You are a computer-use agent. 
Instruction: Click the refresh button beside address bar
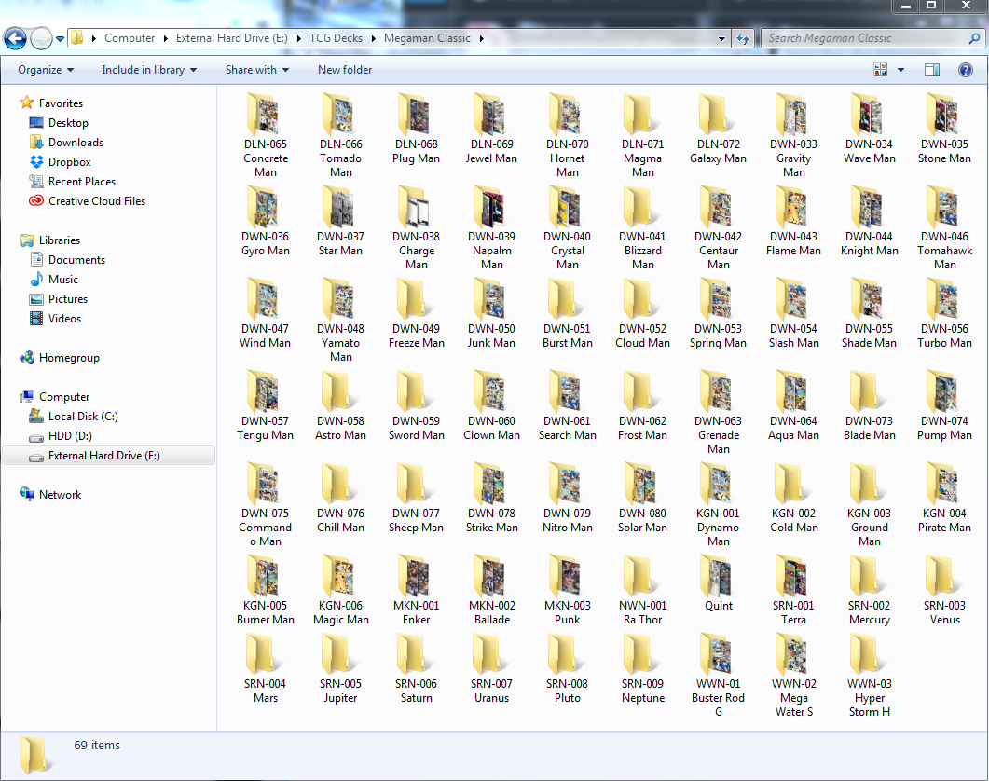pos(743,38)
